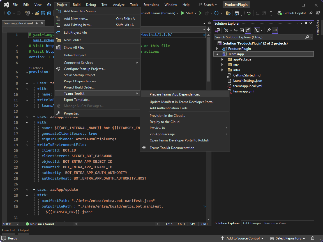Click the Save All toolbar icon
Viewport: 323px width, 242px height.
(x=49, y=13)
